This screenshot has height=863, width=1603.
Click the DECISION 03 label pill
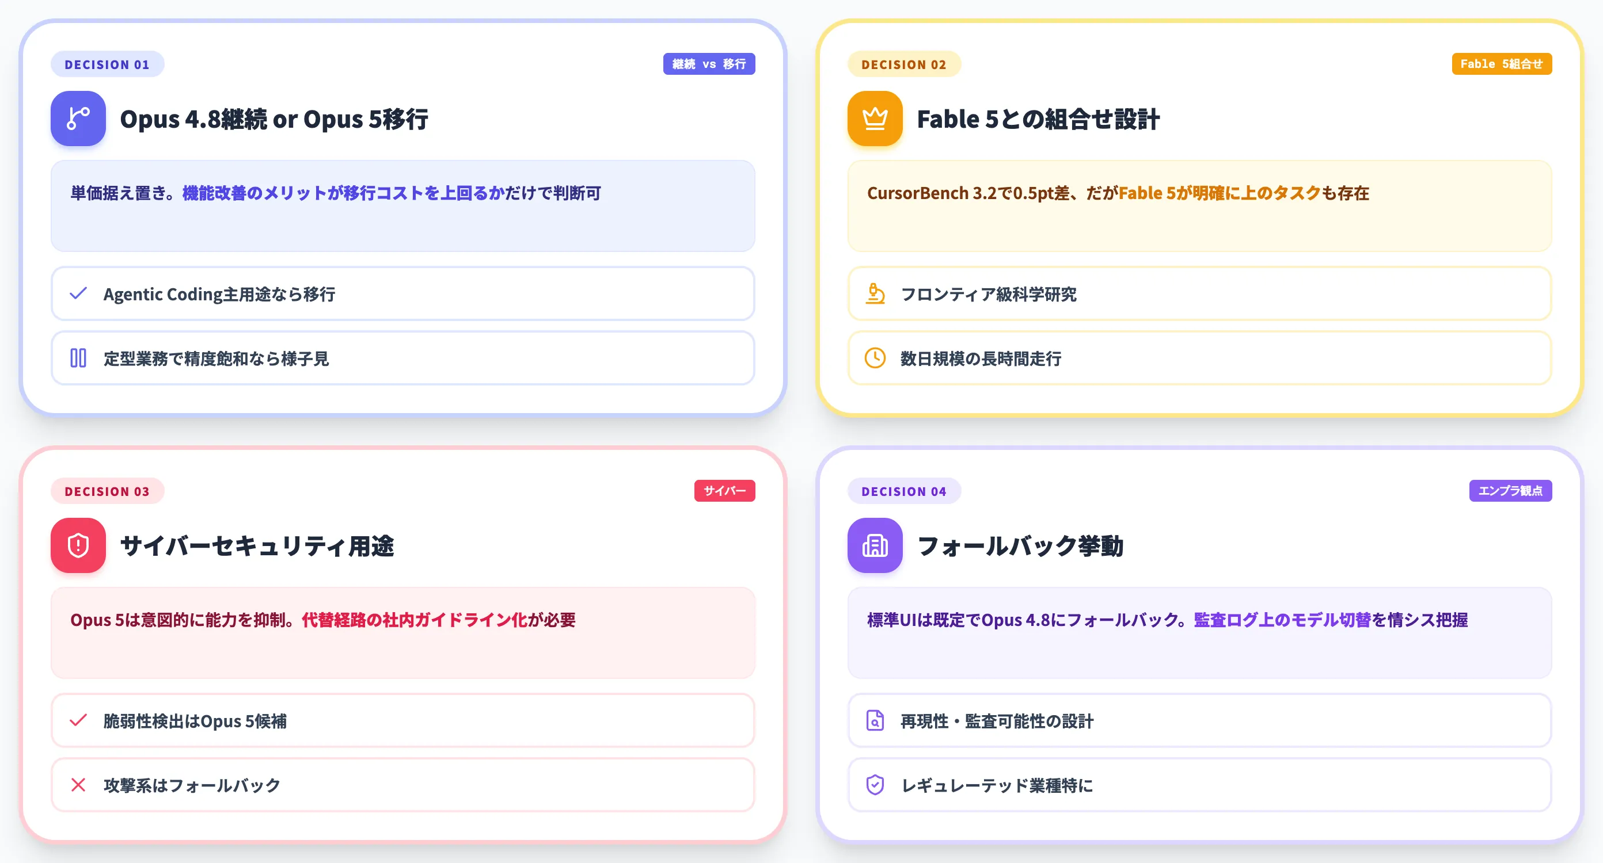click(107, 491)
